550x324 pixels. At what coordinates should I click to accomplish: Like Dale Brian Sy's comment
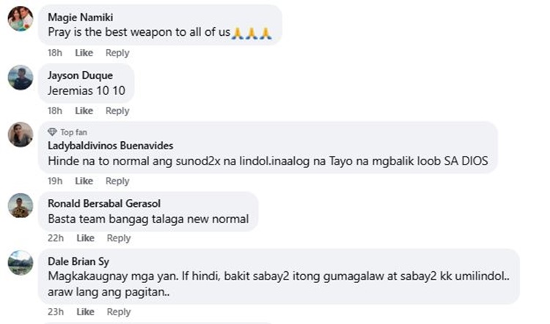tap(85, 312)
